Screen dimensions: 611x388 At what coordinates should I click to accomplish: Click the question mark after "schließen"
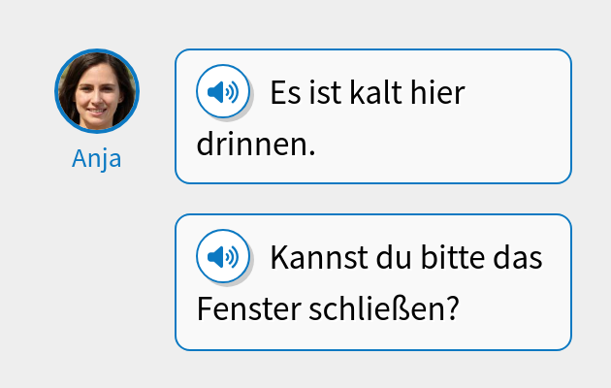coord(452,309)
